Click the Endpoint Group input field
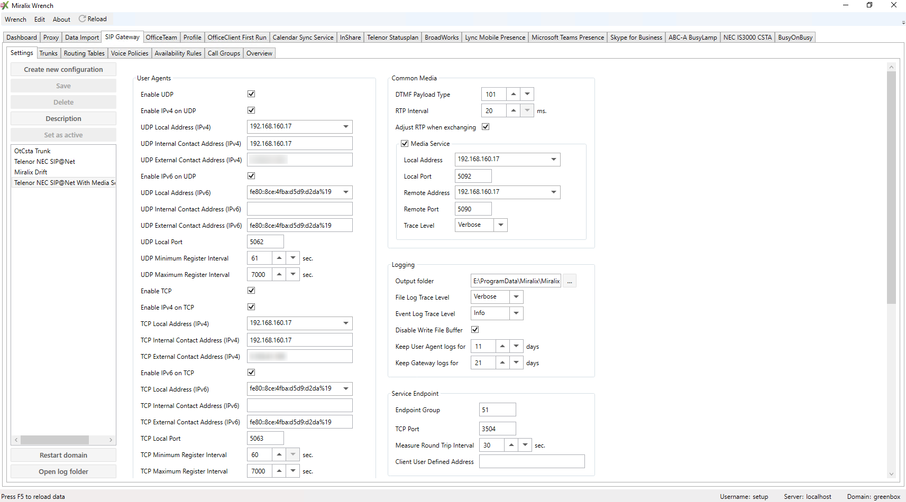The width and height of the screenshot is (906, 502). point(498,410)
